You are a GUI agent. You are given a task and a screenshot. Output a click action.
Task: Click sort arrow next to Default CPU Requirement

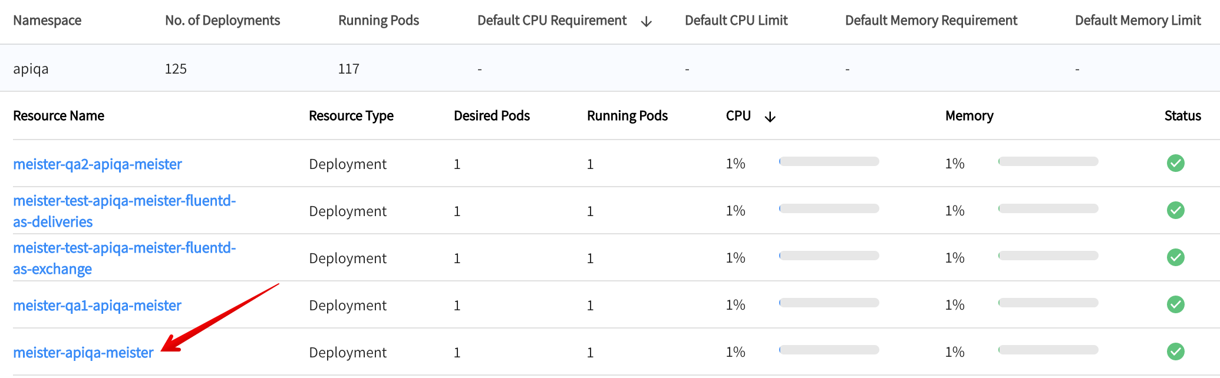tap(646, 22)
